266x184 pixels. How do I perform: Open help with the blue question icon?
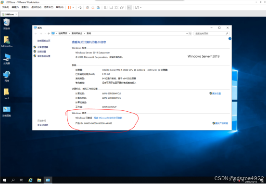click(x=230, y=39)
